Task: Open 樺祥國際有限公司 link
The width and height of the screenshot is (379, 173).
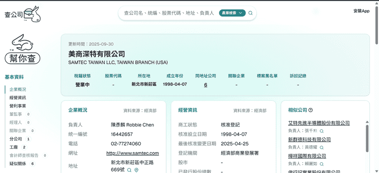Action: 307,156
